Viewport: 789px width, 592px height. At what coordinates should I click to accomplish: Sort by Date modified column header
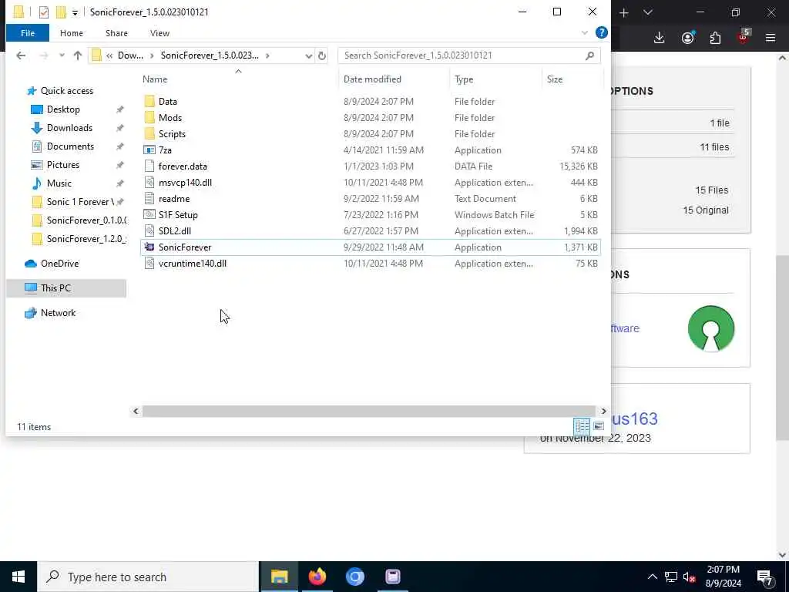coord(394,79)
